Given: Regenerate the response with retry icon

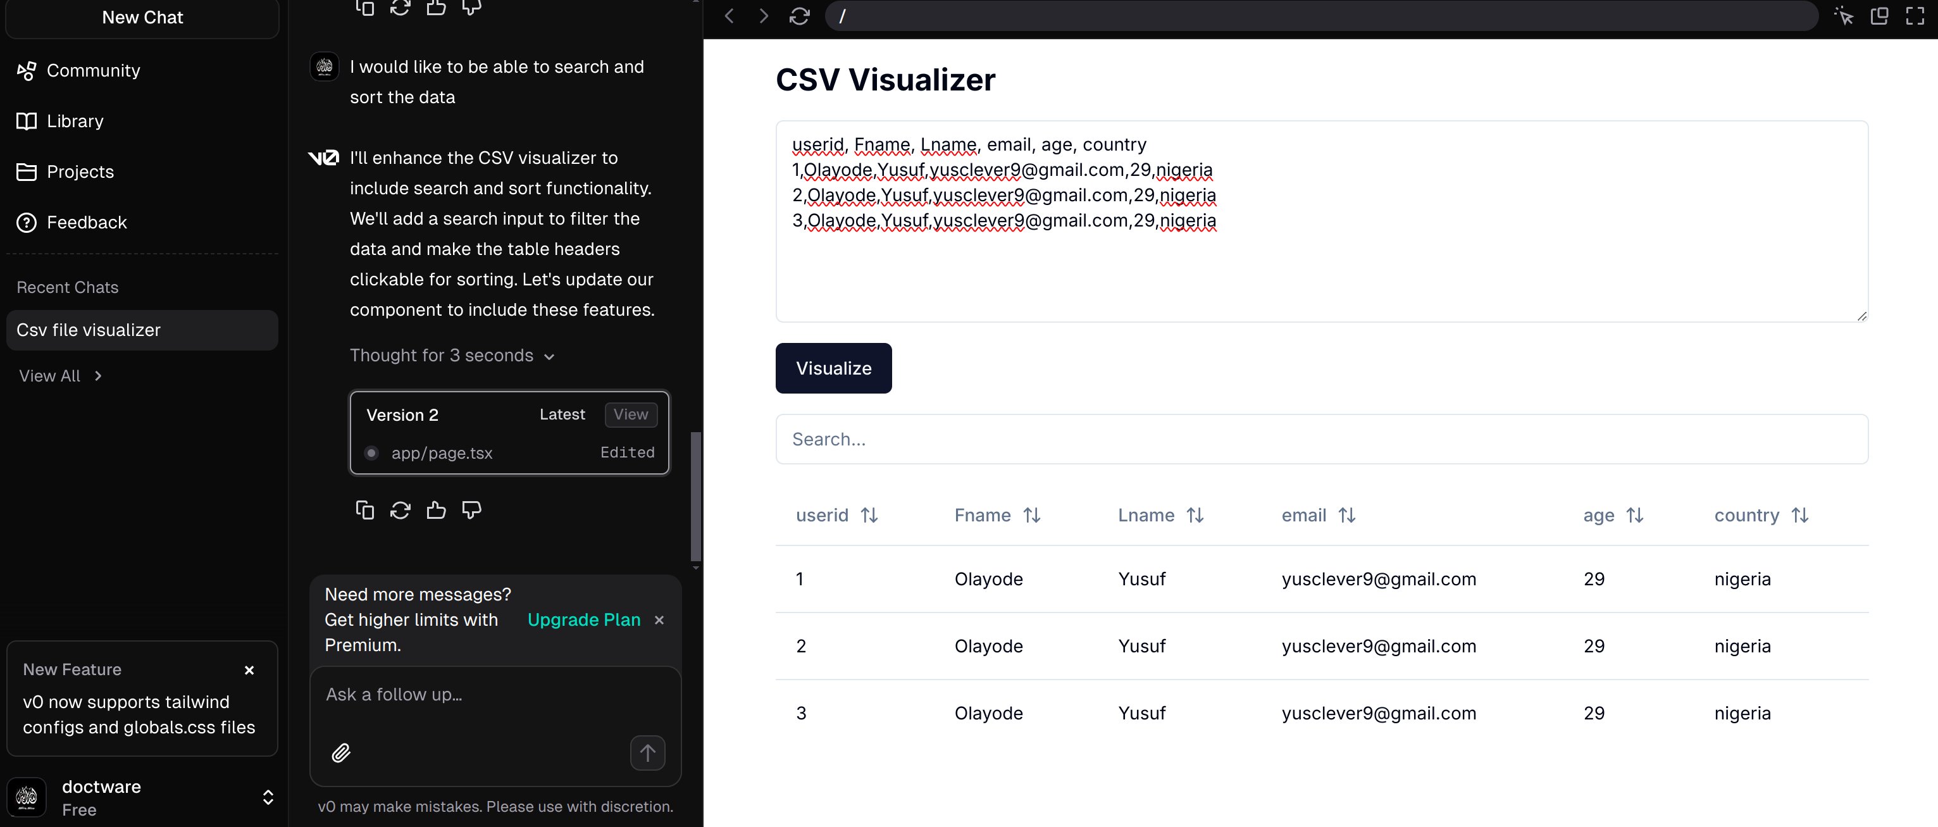Looking at the screenshot, I should [x=401, y=510].
